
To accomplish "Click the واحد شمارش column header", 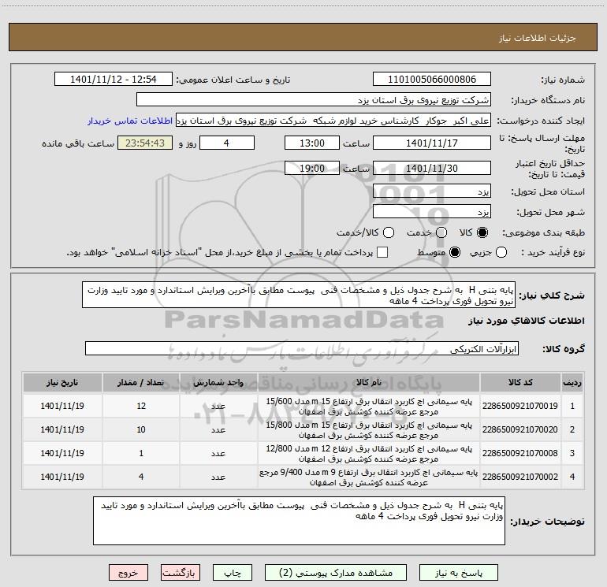I will [218, 382].
